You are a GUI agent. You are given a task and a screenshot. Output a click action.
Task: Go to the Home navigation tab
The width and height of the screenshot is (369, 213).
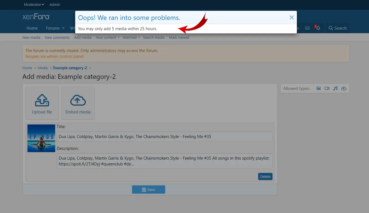click(32, 28)
